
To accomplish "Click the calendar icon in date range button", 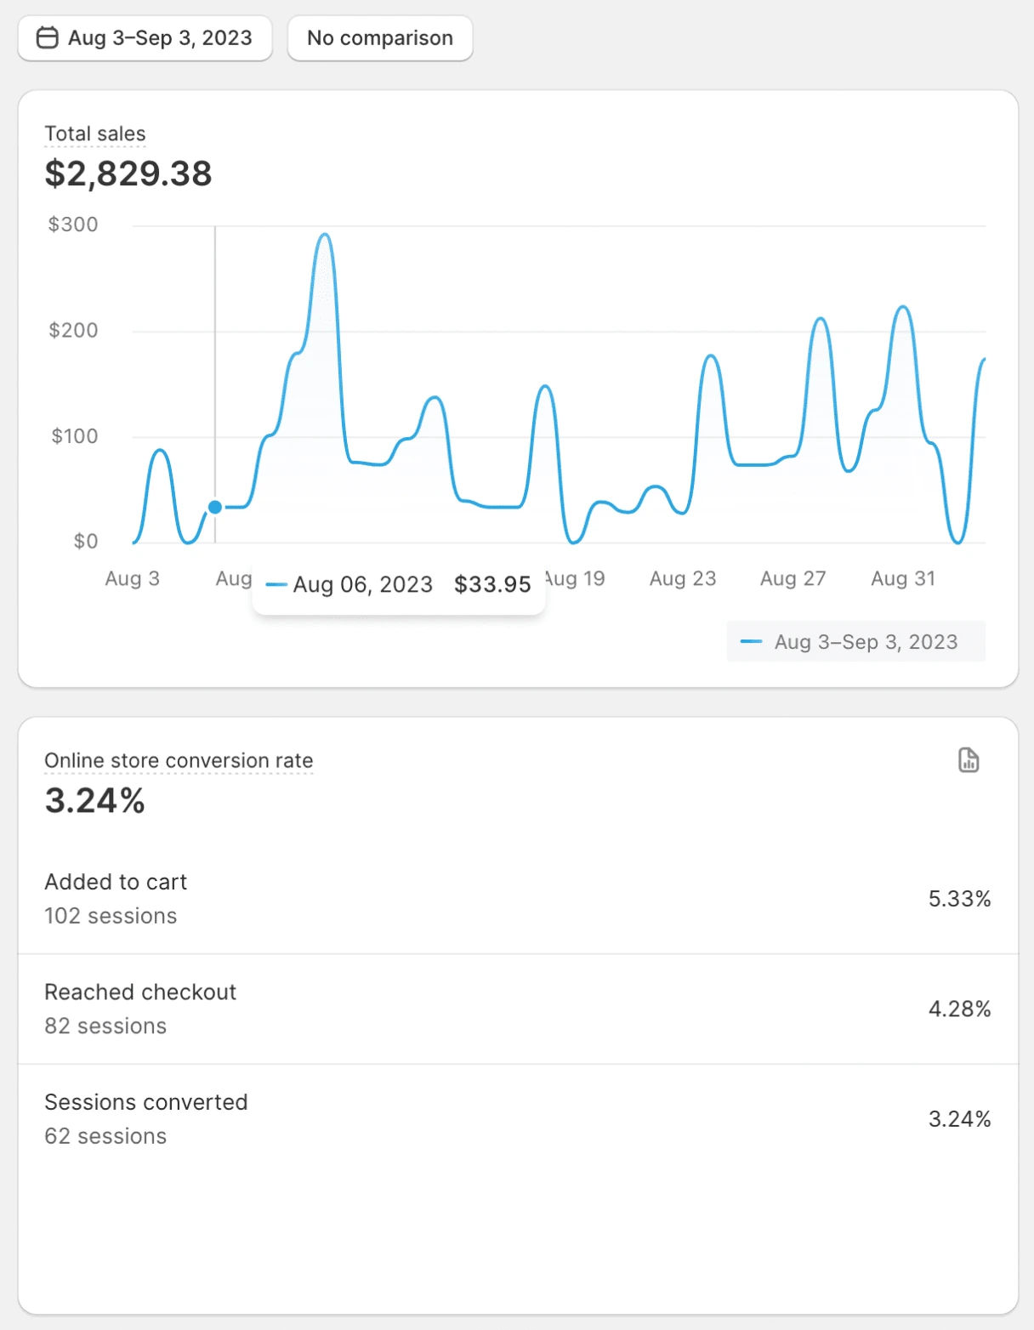I will pos(48,38).
